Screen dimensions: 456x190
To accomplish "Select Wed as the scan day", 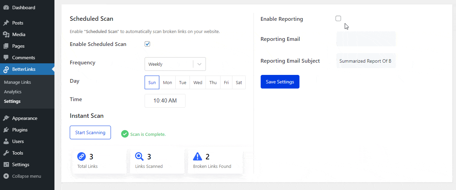I will 198,82.
